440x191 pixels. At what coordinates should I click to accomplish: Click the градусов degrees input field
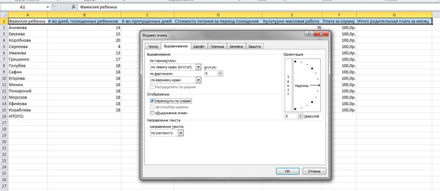coord(291,116)
